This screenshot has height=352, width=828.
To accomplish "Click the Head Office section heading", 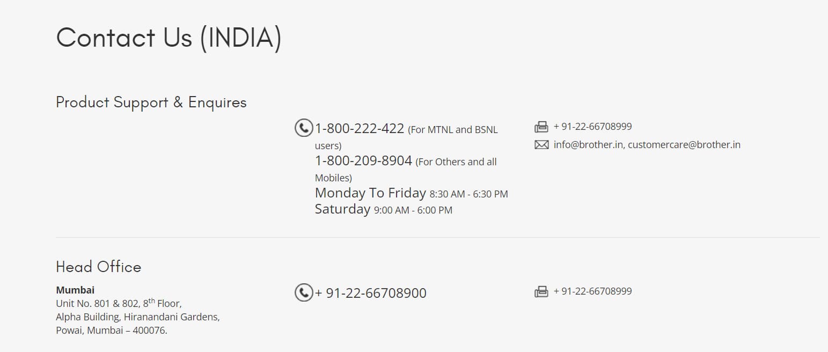I will [x=99, y=267].
